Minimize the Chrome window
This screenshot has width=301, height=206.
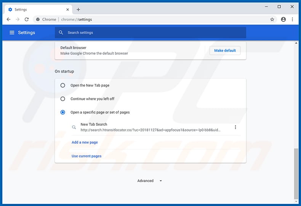click(x=266, y=7)
